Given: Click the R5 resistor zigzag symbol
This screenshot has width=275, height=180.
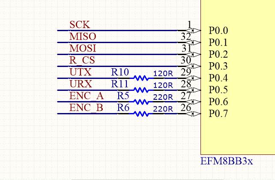Looking at the screenshot, I should coord(141,102).
